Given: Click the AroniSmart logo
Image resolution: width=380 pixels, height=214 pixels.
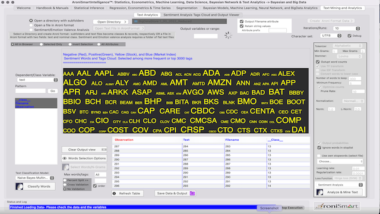Looking at the screenshot, I should pos(337,206).
